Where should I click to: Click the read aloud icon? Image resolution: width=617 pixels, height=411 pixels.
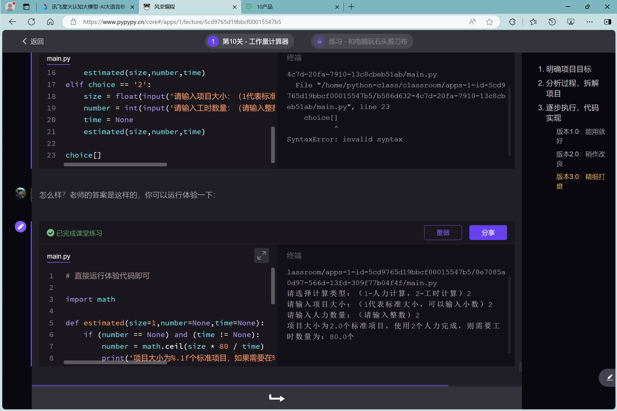pos(472,22)
